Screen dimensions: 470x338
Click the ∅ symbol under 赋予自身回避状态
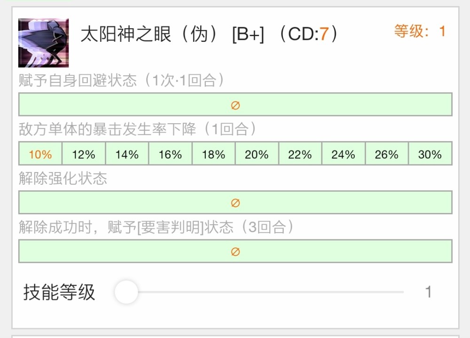[235, 105]
